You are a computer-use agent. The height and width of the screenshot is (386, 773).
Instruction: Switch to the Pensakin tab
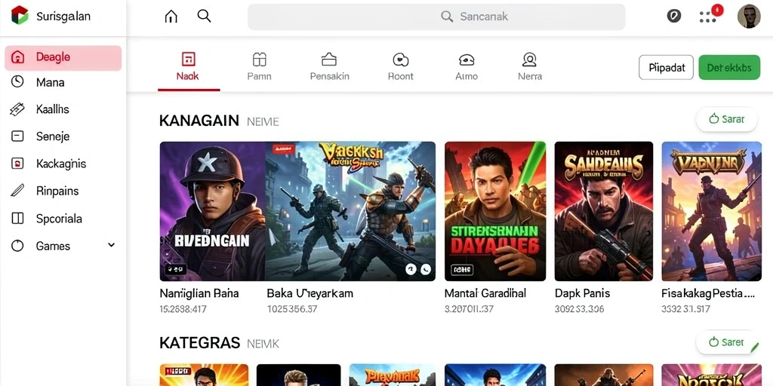click(x=329, y=66)
